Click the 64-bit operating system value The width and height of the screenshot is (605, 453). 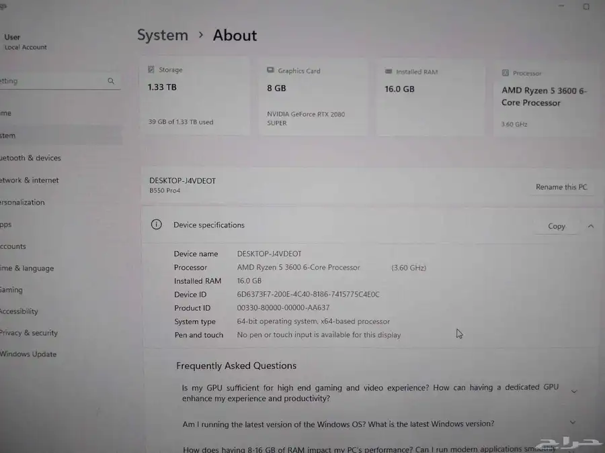click(313, 321)
